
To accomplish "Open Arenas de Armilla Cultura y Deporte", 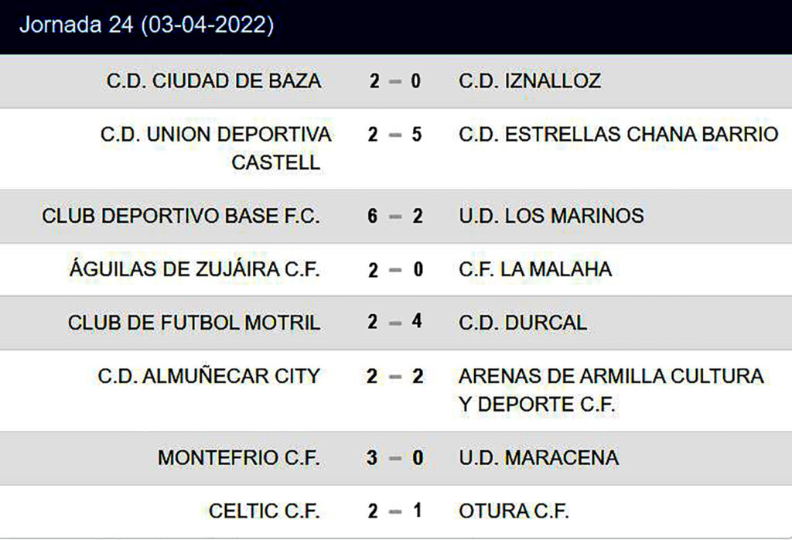I will pyautogui.click(x=611, y=390).
